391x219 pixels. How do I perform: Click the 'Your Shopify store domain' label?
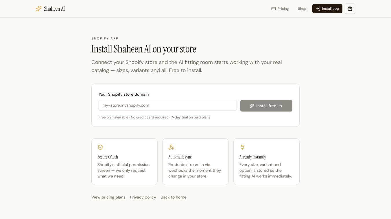click(x=124, y=94)
